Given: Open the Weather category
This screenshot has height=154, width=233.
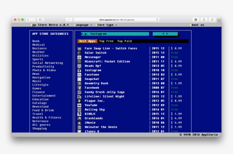Looking at the screenshot, I should pos(38,52).
